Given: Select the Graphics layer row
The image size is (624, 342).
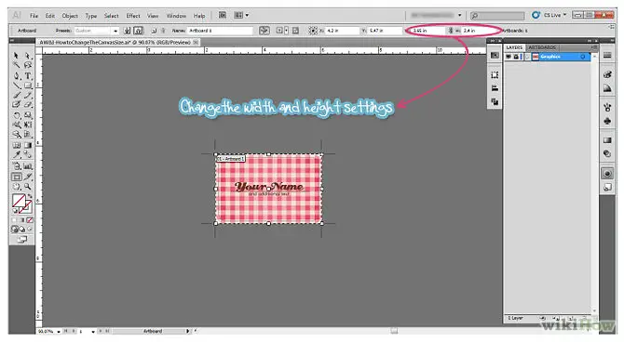Looking at the screenshot, I should tap(548, 57).
